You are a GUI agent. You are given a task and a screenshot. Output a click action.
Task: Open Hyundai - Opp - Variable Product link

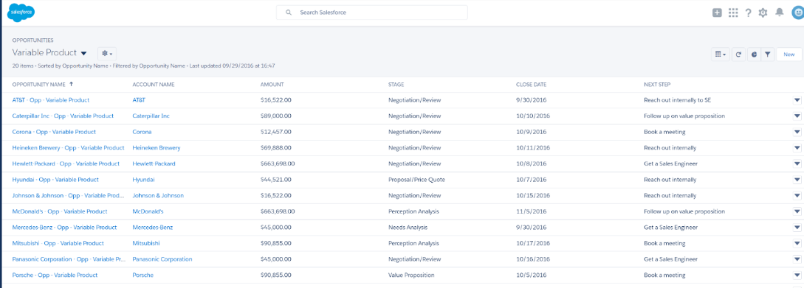pyautogui.click(x=55, y=180)
